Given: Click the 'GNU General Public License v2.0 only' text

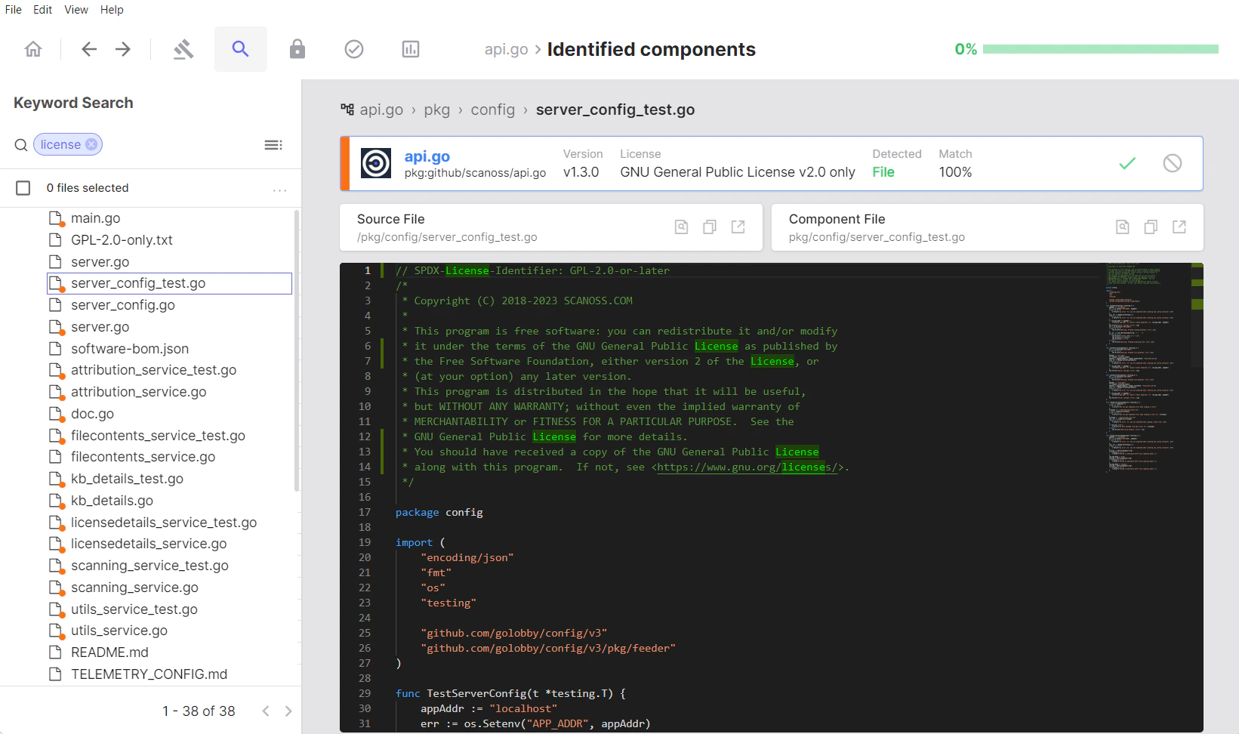Looking at the screenshot, I should pos(738,172).
